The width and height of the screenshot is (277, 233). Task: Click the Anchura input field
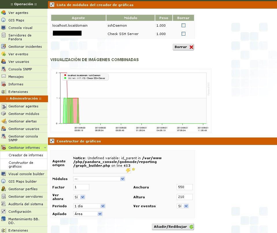(x=184, y=187)
